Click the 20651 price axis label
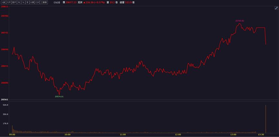Image resolution: width=279 pixels, height=137 pixels. (5, 66)
